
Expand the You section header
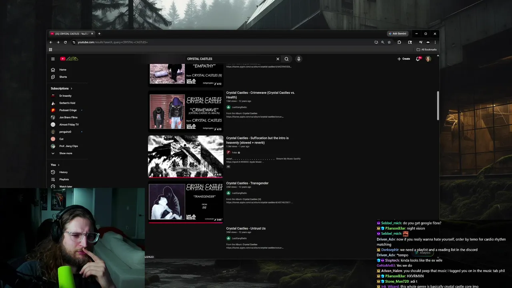[55, 165]
